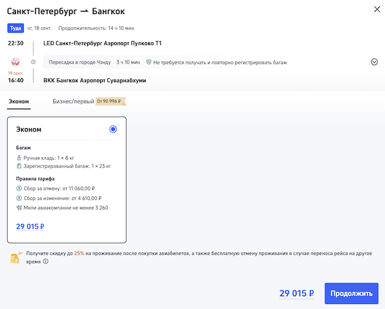The image size is (385, 309).
Task: Click the underlined total price 29 015 ₽
Action: (x=296, y=294)
